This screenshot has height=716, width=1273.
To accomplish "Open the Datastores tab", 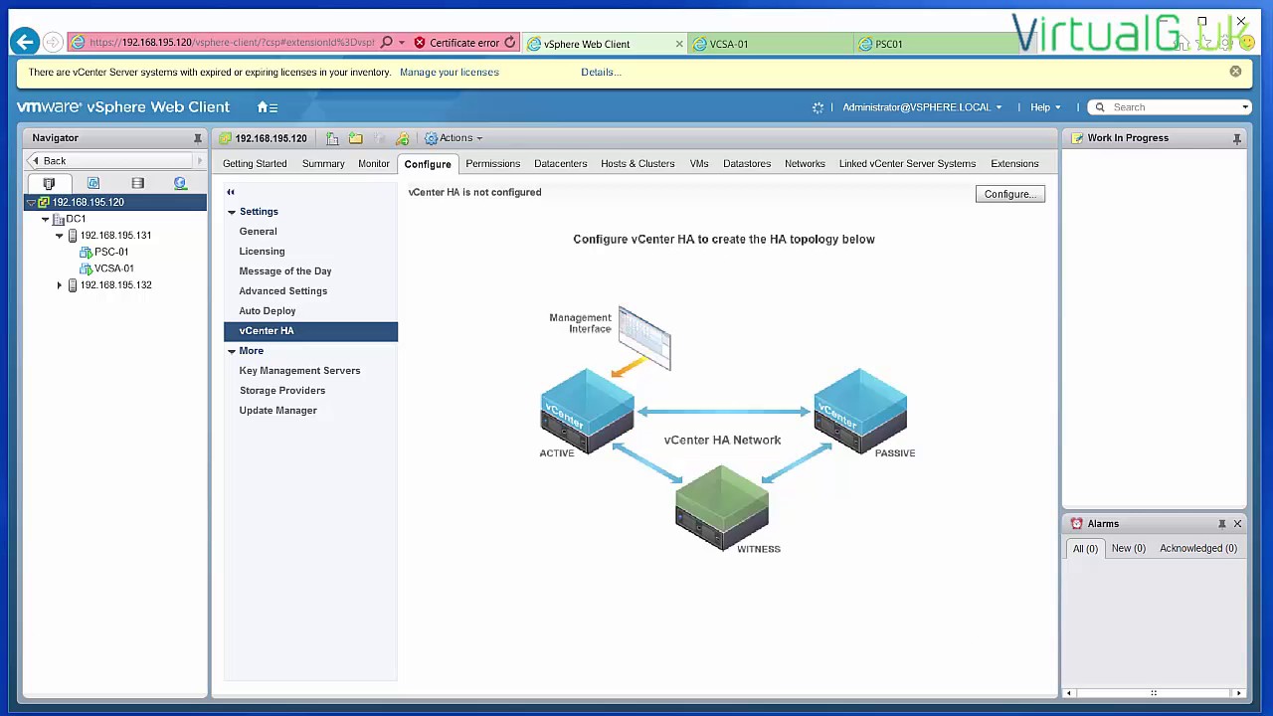I will tap(747, 164).
